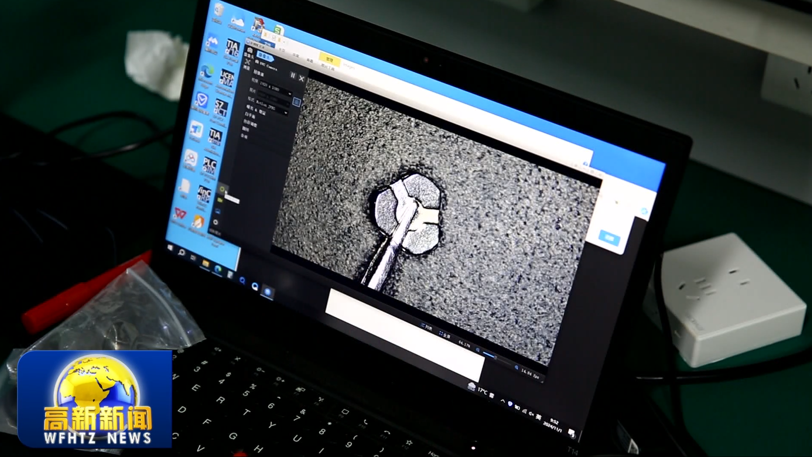The image size is (812, 457).
Task: Click the yellow 管理 ribbon tab
Action: (329, 59)
